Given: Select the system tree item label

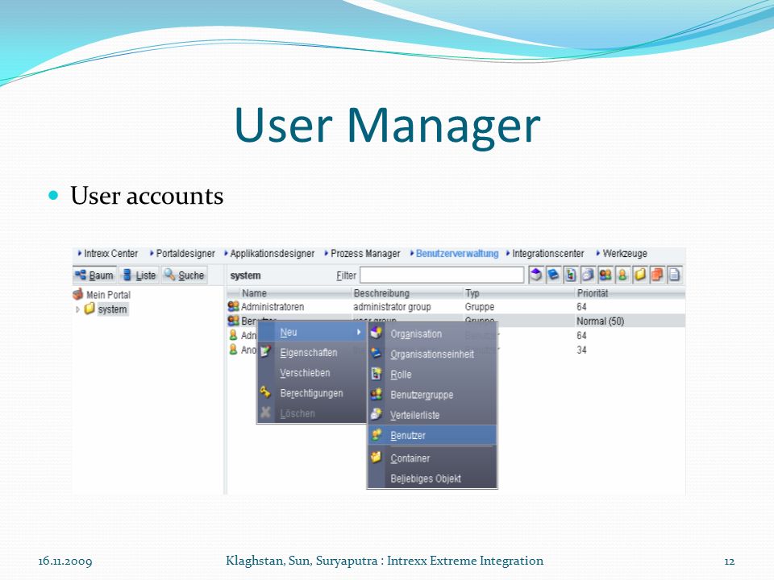Looking at the screenshot, I should point(113,309).
